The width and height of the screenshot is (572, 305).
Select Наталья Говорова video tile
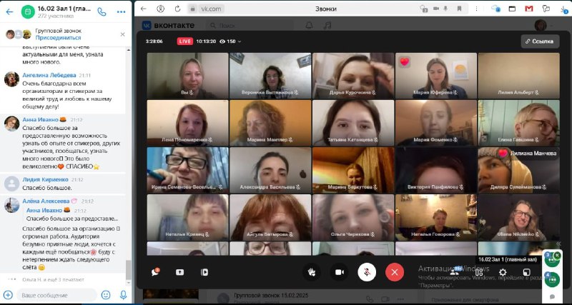[x=436, y=218]
